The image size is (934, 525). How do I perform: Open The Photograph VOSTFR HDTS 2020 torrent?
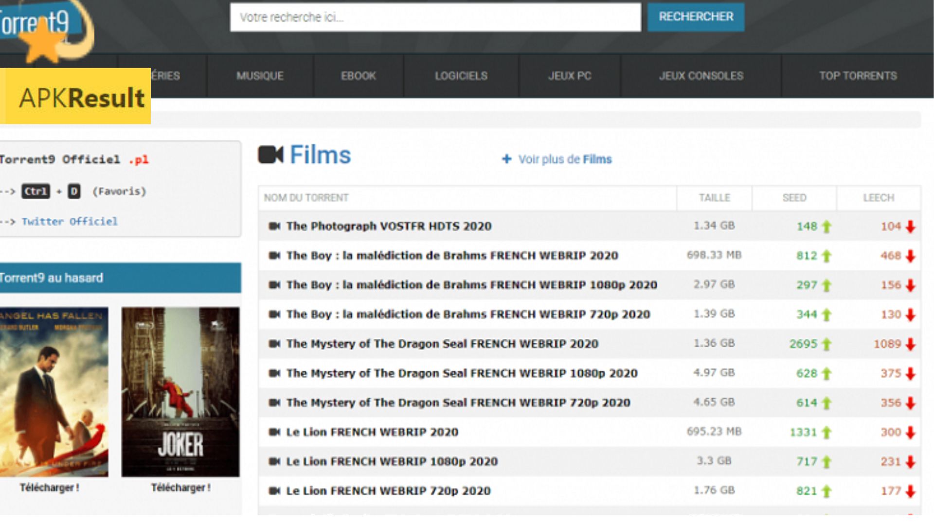(x=389, y=226)
